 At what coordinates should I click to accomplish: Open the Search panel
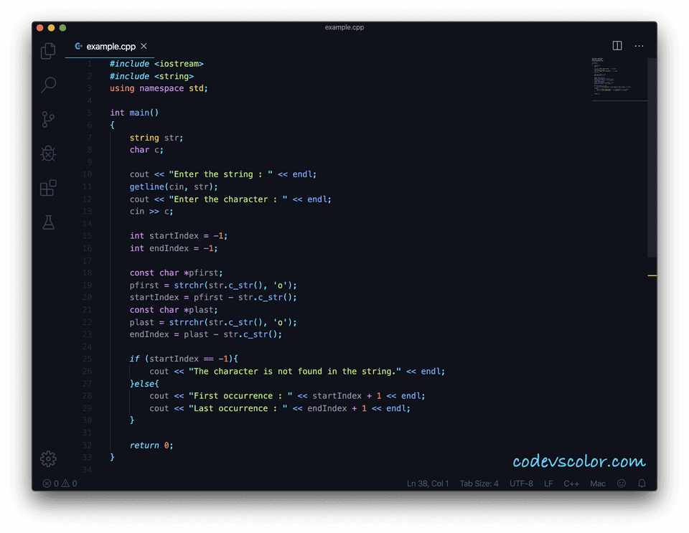click(47, 85)
